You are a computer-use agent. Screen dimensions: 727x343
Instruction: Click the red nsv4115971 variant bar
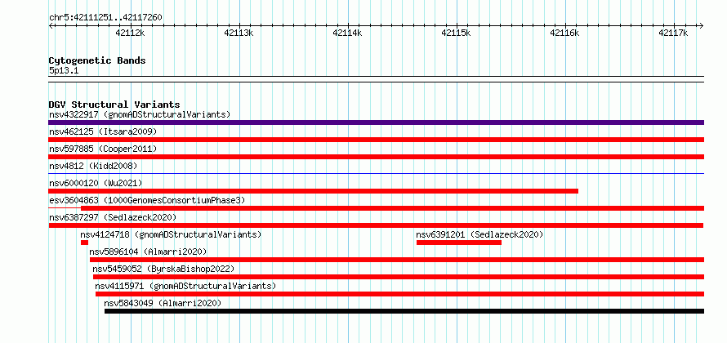[x=399, y=294]
